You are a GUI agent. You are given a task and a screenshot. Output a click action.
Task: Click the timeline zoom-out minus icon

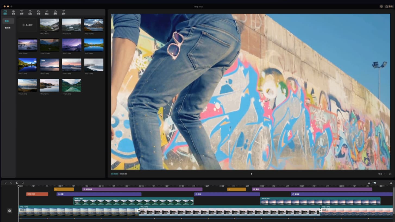369,183
